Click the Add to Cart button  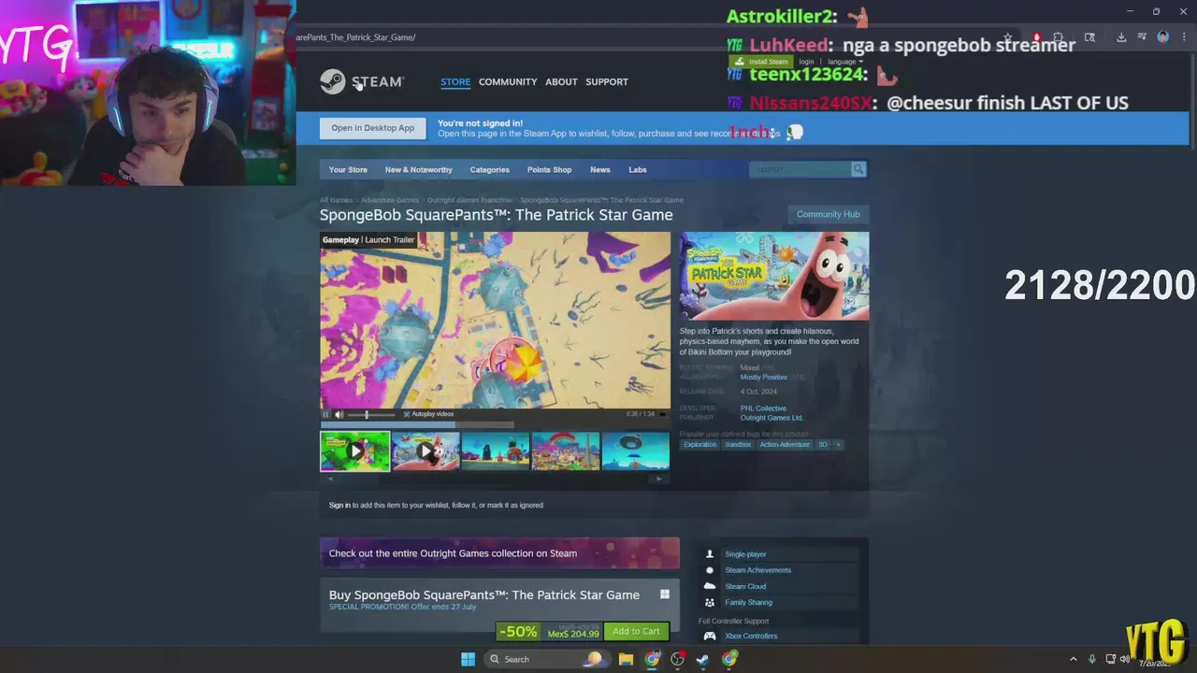[x=636, y=632]
